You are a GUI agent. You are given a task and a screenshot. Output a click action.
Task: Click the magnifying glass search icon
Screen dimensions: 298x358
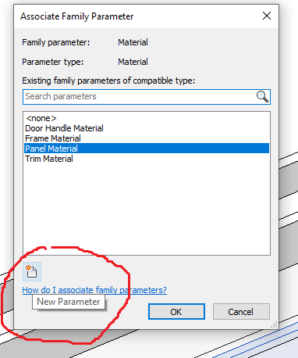click(x=262, y=97)
